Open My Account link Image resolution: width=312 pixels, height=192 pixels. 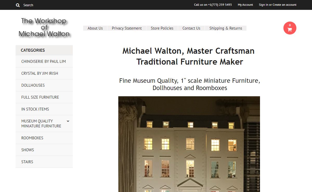click(x=245, y=5)
